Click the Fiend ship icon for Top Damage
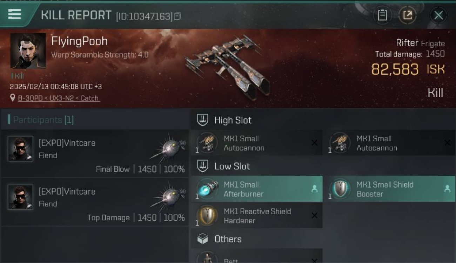 pyautogui.click(x=168, y=197)
